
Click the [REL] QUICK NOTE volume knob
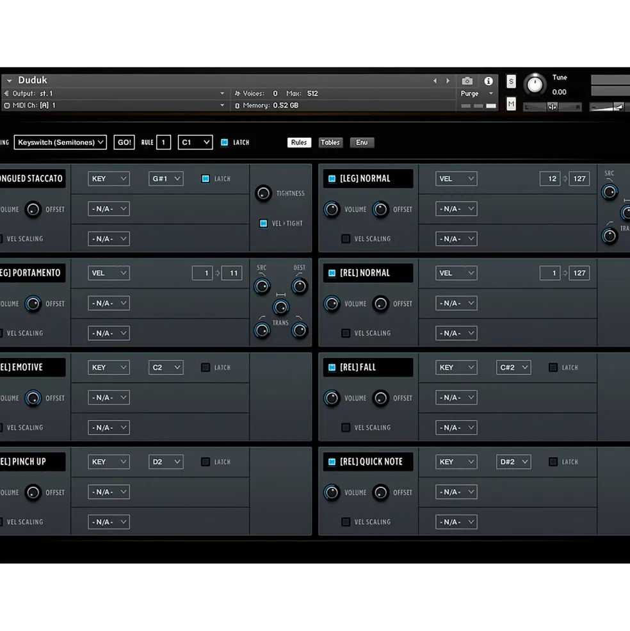tap(332, 493)
